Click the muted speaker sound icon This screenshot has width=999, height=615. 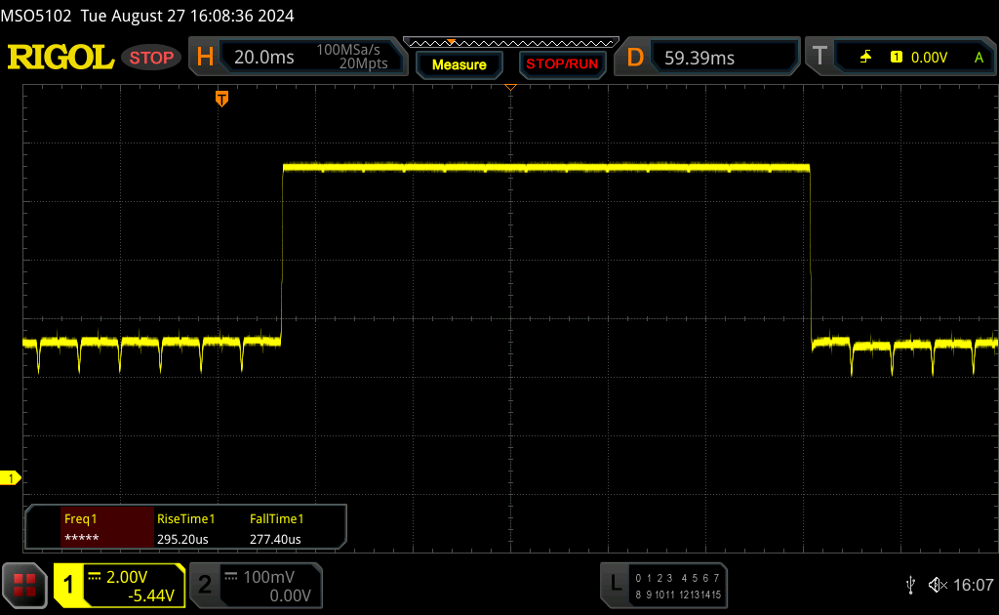(938, 585)
